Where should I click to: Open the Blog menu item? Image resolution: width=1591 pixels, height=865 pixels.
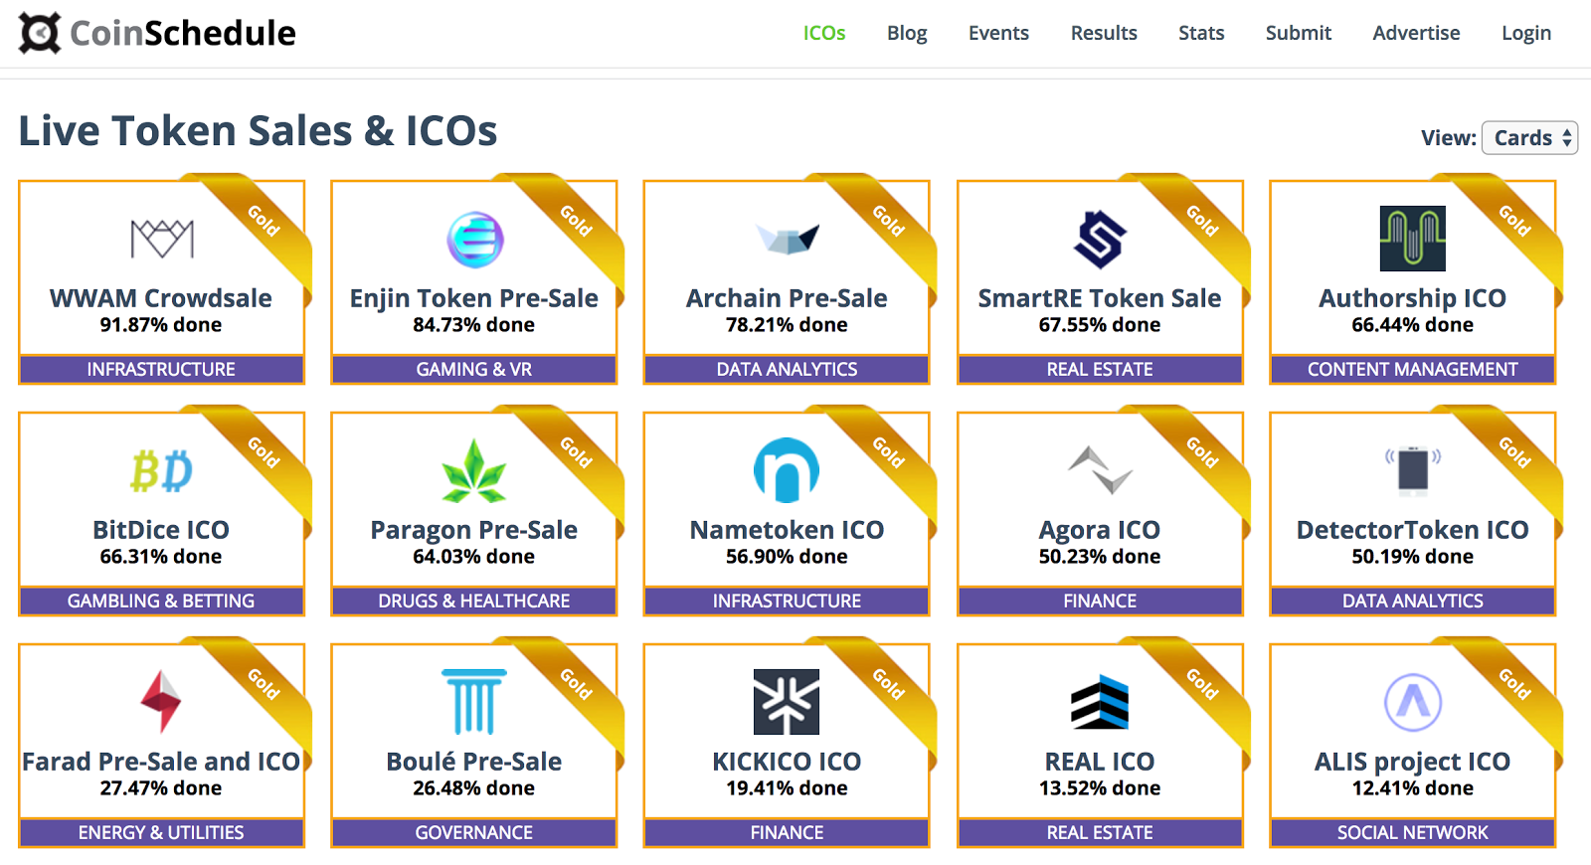click(x=907, y=33)
